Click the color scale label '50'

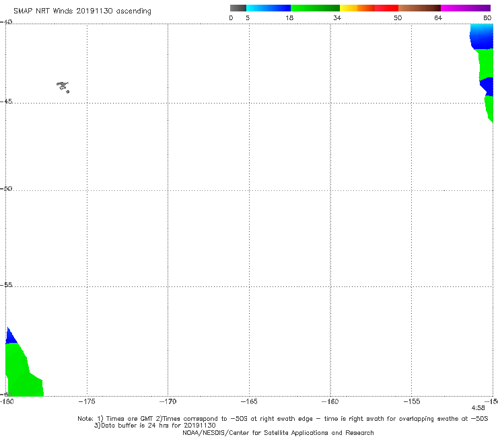point(398,17)
